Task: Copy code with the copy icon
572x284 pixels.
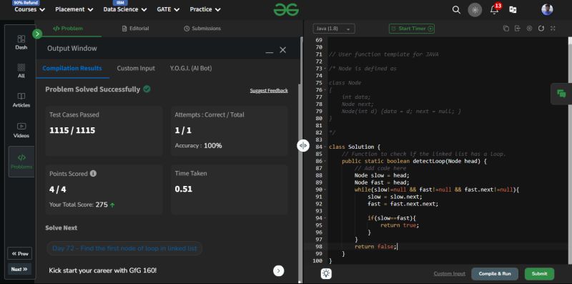Action: coord(506,28)
